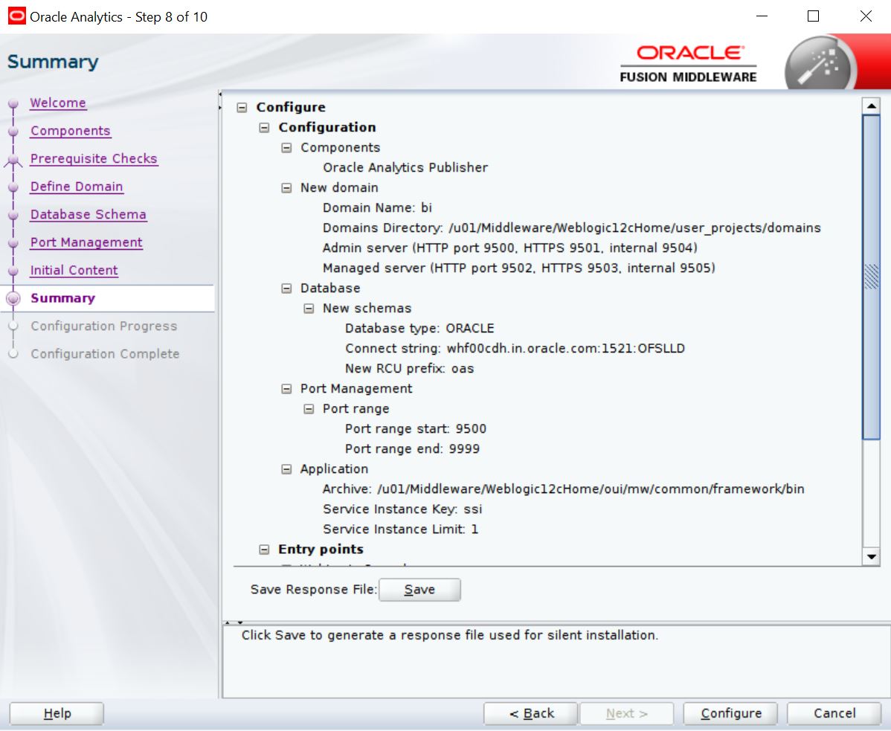Collapse the Configure tree node
Screen dimensions: 891x731
[242, 107]
